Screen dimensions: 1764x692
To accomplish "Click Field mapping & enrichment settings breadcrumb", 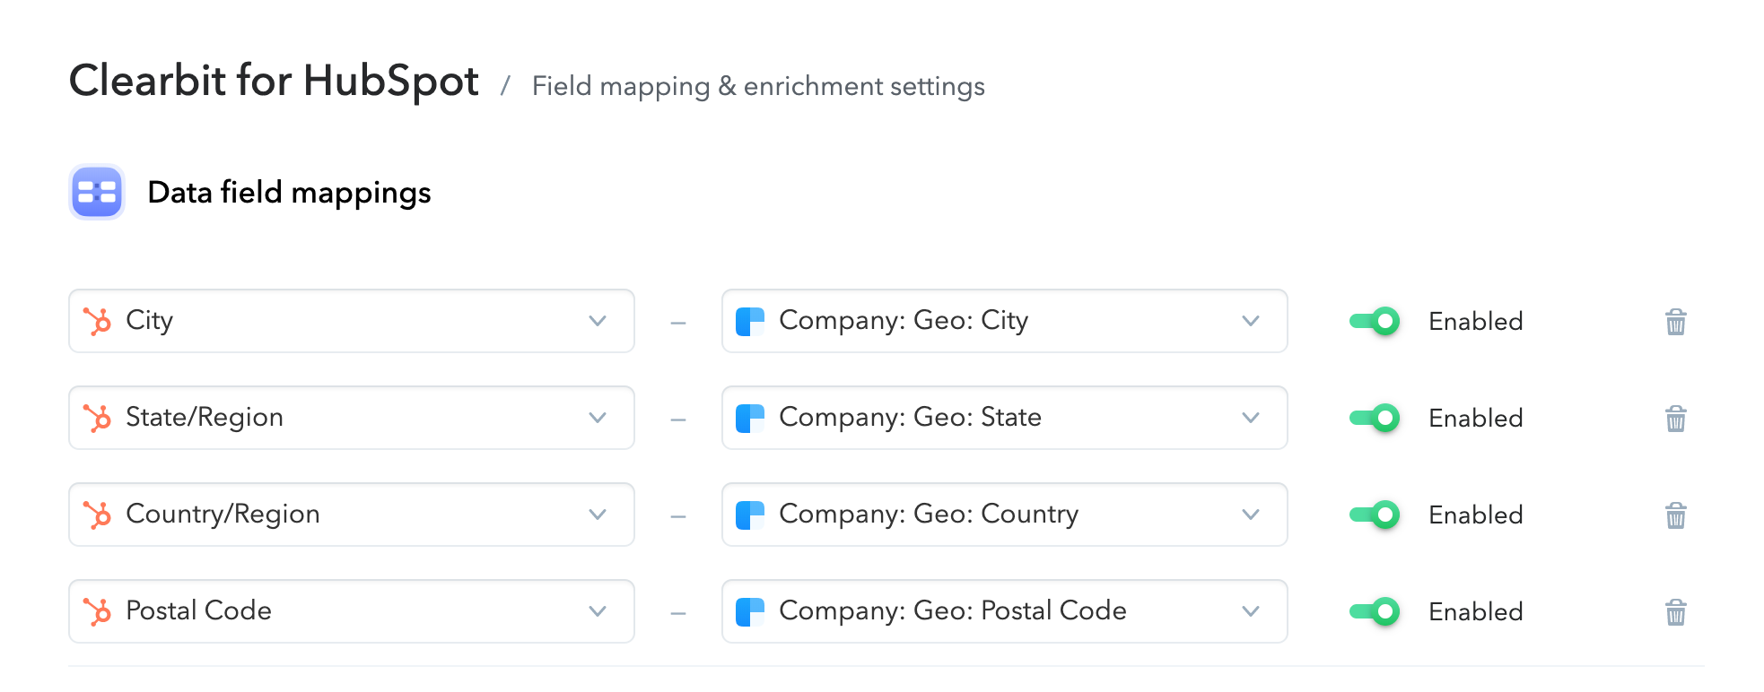I will click(x=758, y=86).
